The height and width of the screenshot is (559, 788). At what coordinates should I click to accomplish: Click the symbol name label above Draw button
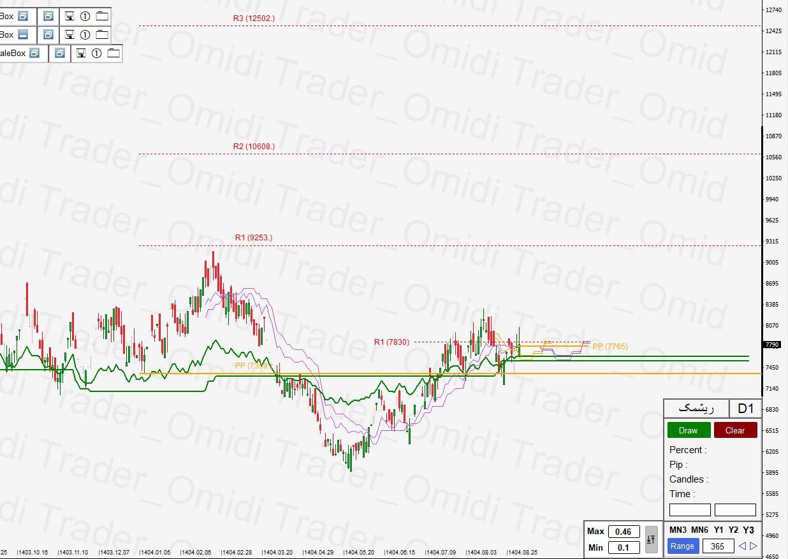(696, 408)
